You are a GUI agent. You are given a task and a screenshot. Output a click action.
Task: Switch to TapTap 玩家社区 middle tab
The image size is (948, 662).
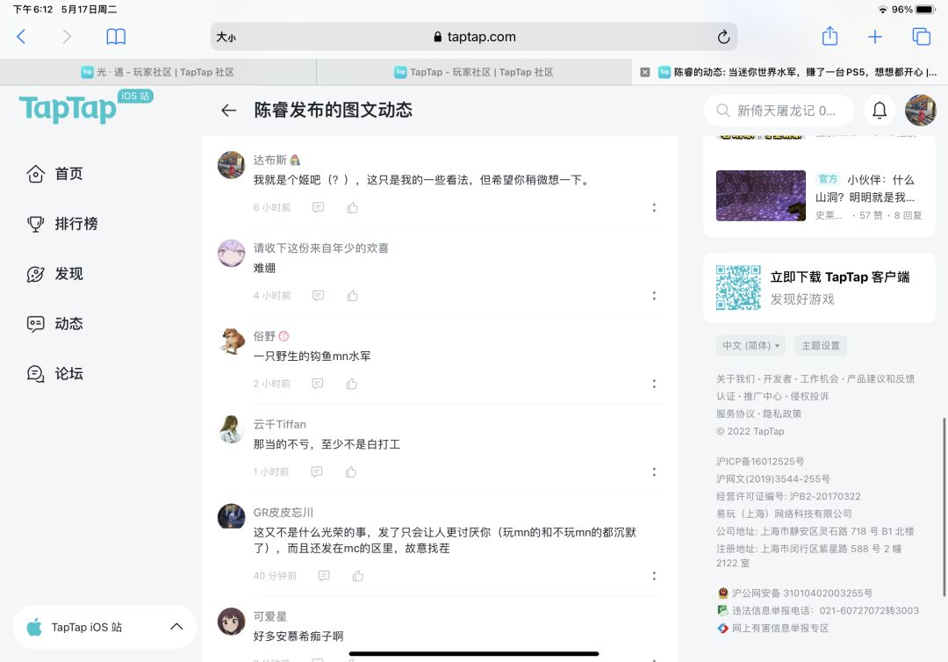coord(474,72)
